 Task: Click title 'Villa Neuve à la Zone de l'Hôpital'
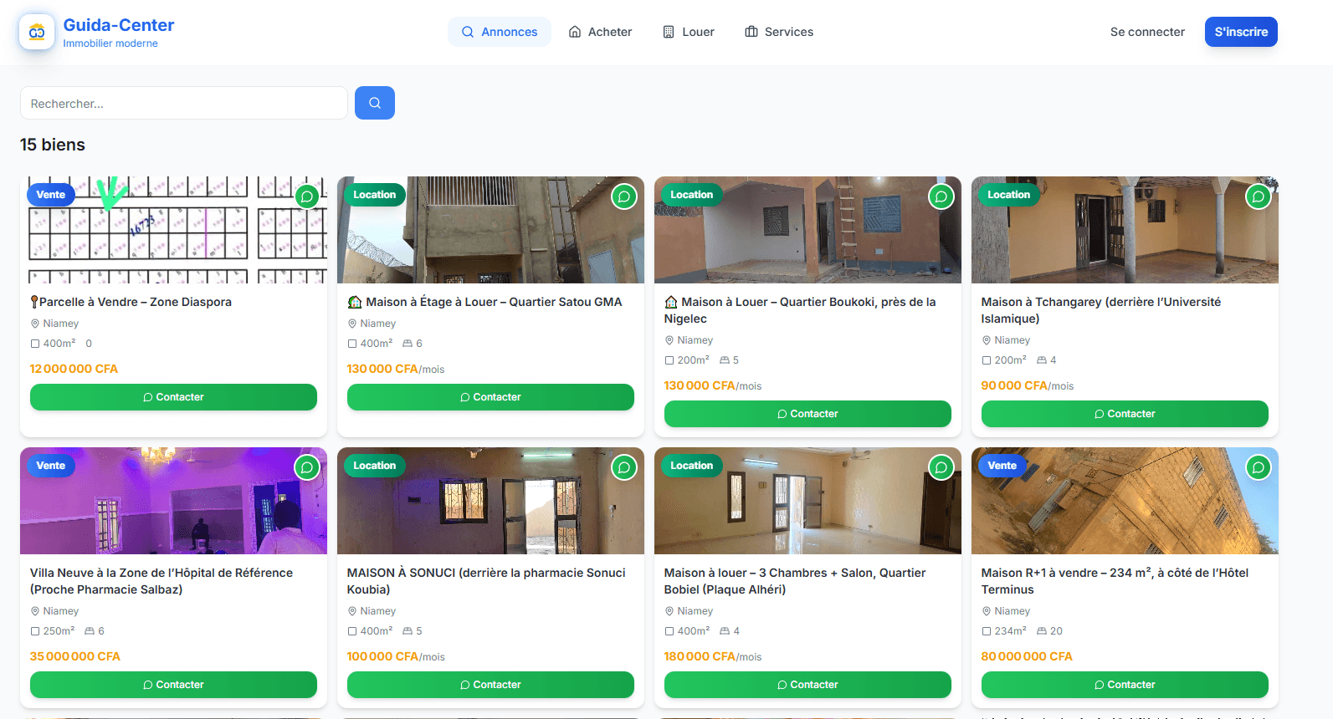[x=161, y=581]
